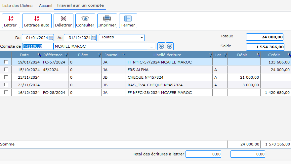Expand the Toutes filter dropdown
The image size is (291, 164).
(x=142, y=38)
